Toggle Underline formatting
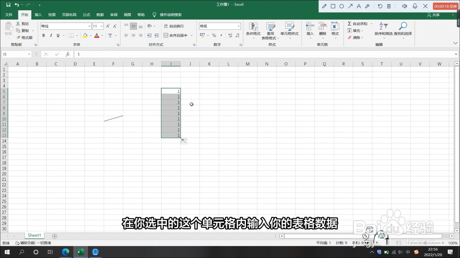 click(58, 35)
